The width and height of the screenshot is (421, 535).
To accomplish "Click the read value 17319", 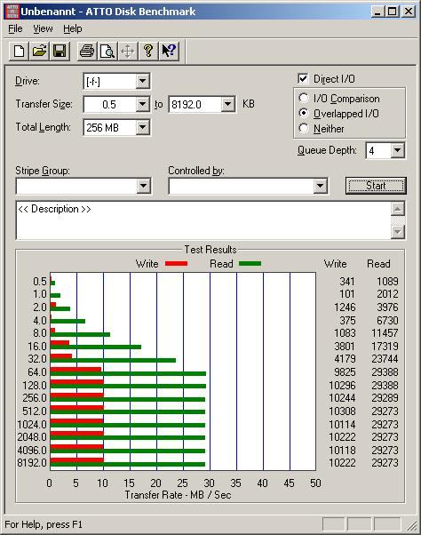I will 385,347.
